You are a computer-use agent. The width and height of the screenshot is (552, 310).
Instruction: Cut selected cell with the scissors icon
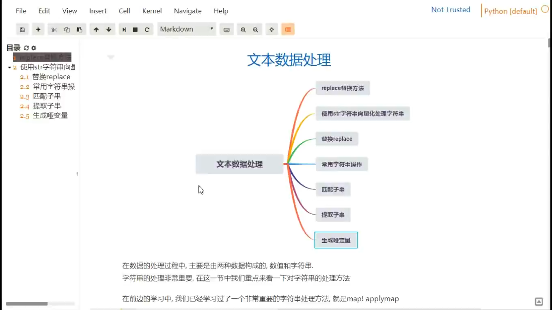coord(54,30)
